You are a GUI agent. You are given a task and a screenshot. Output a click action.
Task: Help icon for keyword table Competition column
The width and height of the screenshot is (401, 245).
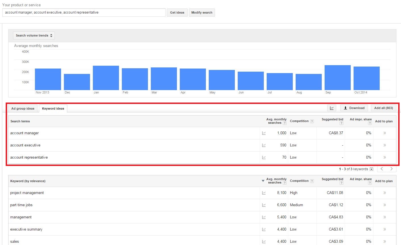(312, 181)
